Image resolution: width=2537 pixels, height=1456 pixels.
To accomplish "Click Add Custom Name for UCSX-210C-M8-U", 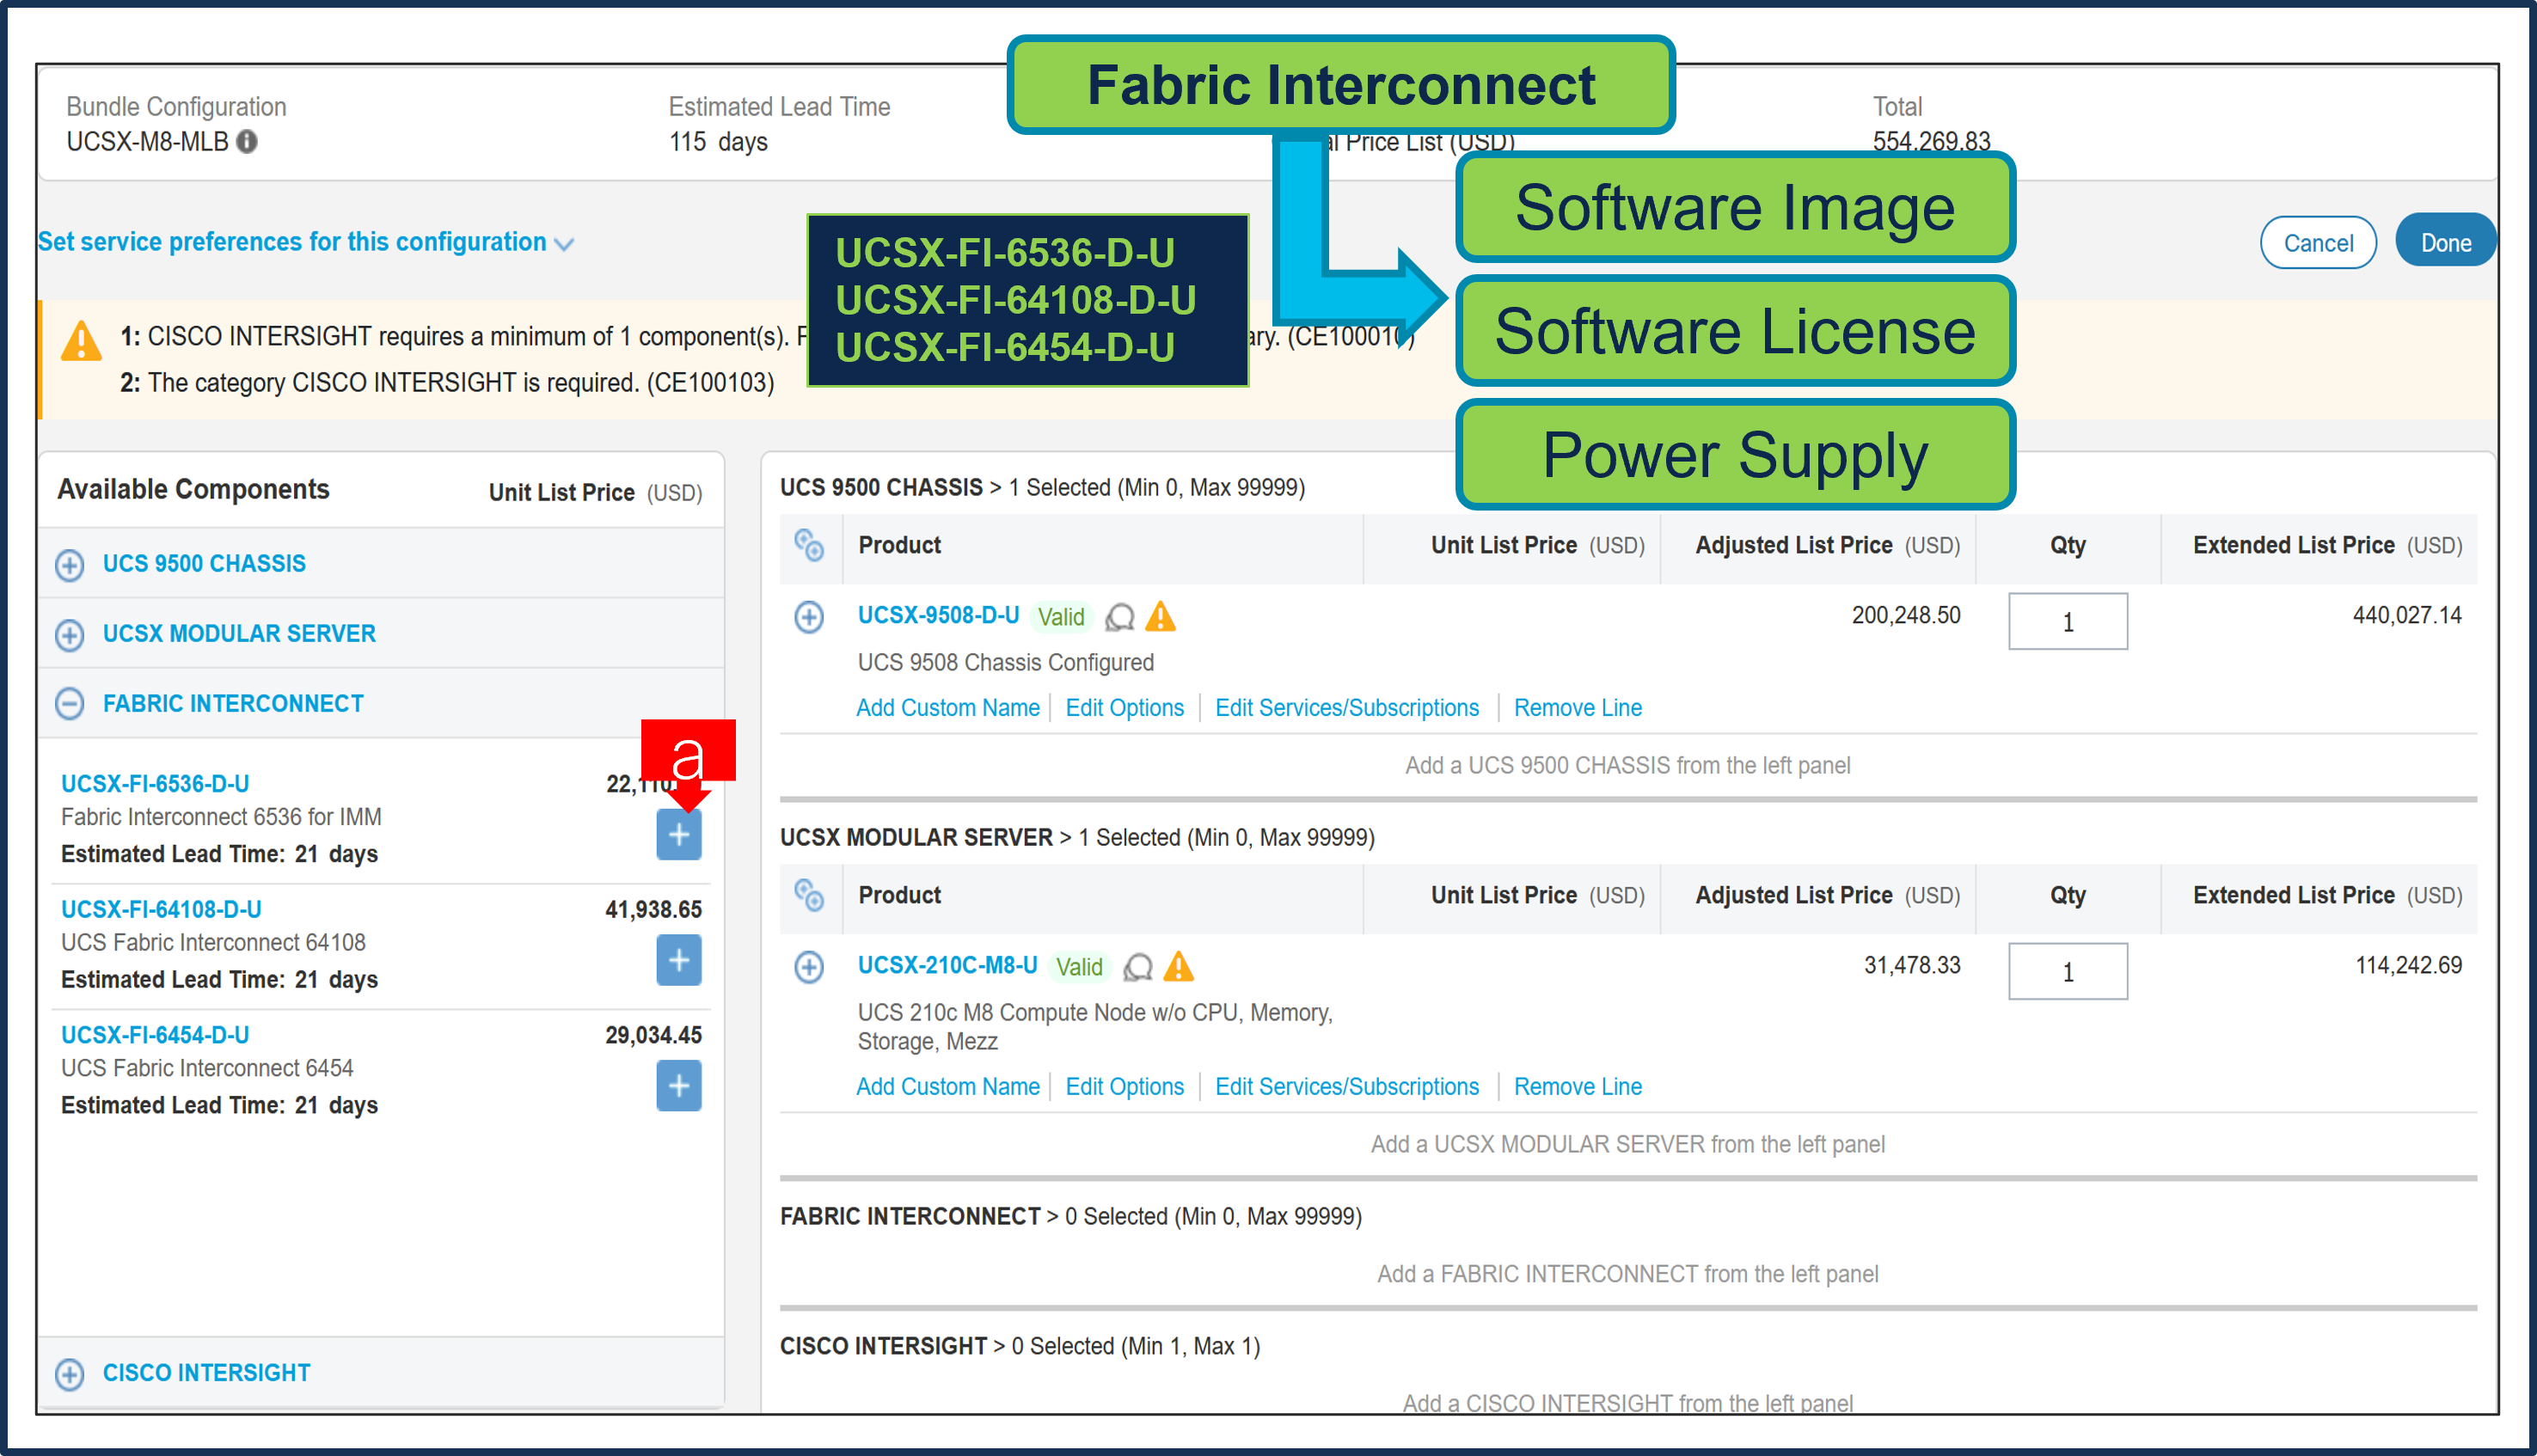I will point(947,1087).
